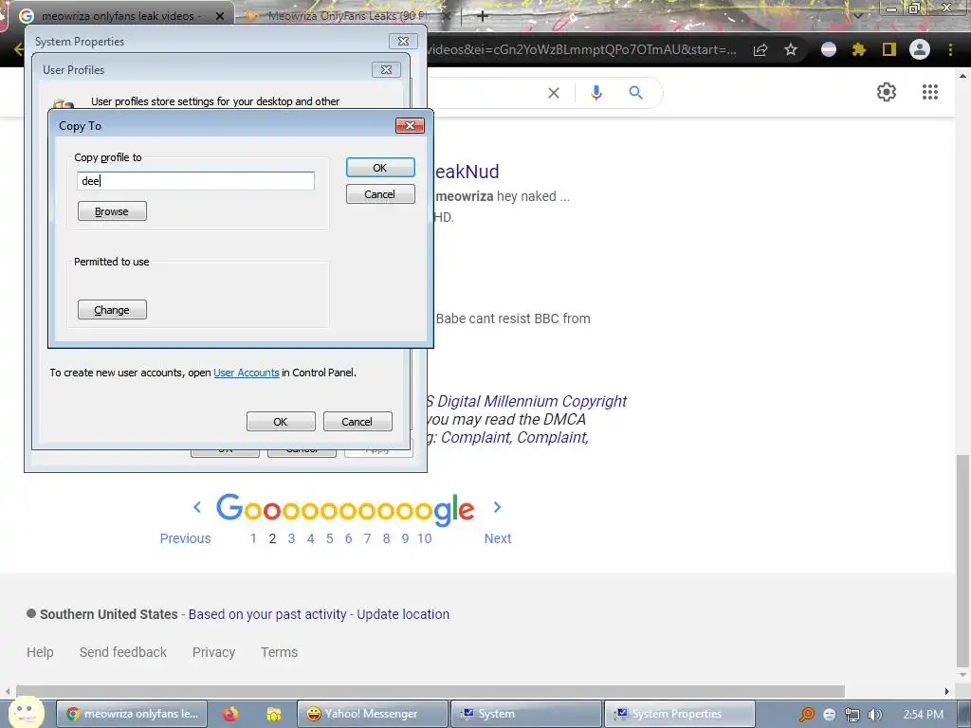Open Google settings gear
The height and width of the screenshot is (728, 971).
[887, 92]
